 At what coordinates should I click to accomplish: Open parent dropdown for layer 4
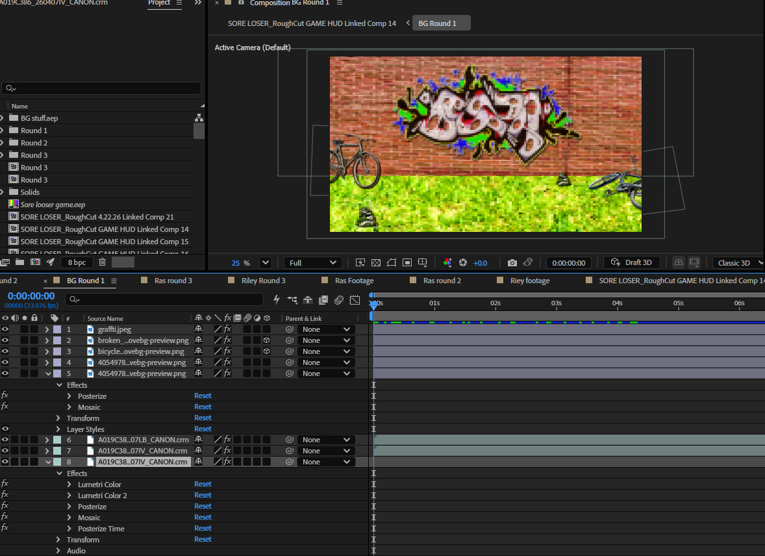325,362
